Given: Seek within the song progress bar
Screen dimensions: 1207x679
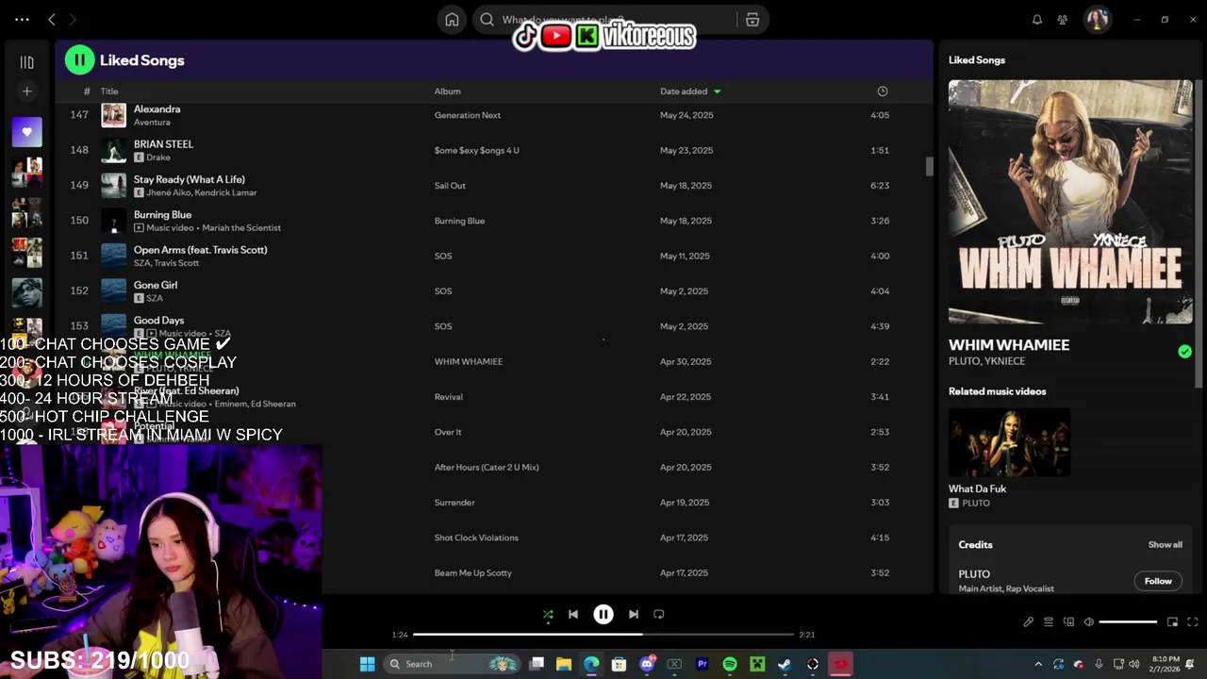Looking at the screenshot, I should pyautogui.click(x=603, y=635).
